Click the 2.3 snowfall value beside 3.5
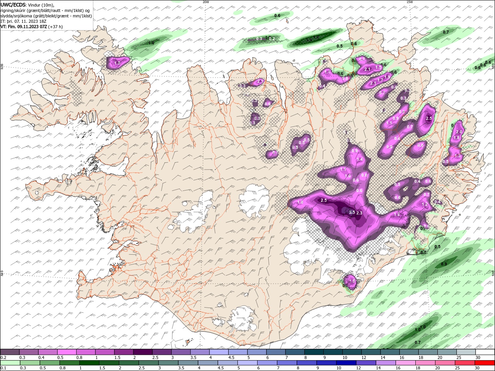Screen dimensions: 495x371 tap(359, 213)
